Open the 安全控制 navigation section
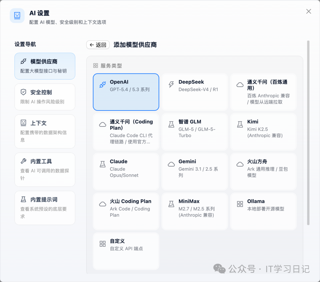The image size is (320, 282). click(x=45, y=97)
